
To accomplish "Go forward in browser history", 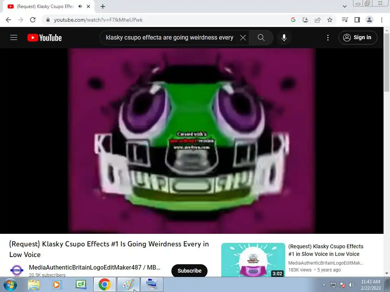I will (21, 20).
